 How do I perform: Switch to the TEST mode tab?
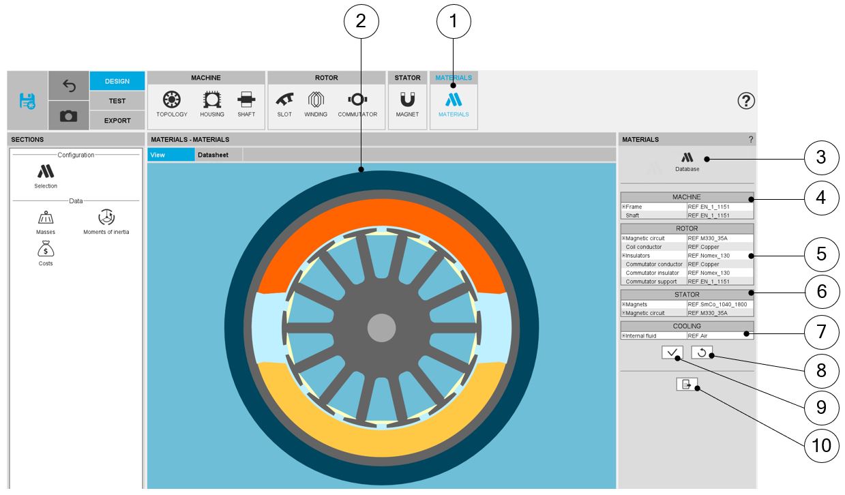point(117,101)
